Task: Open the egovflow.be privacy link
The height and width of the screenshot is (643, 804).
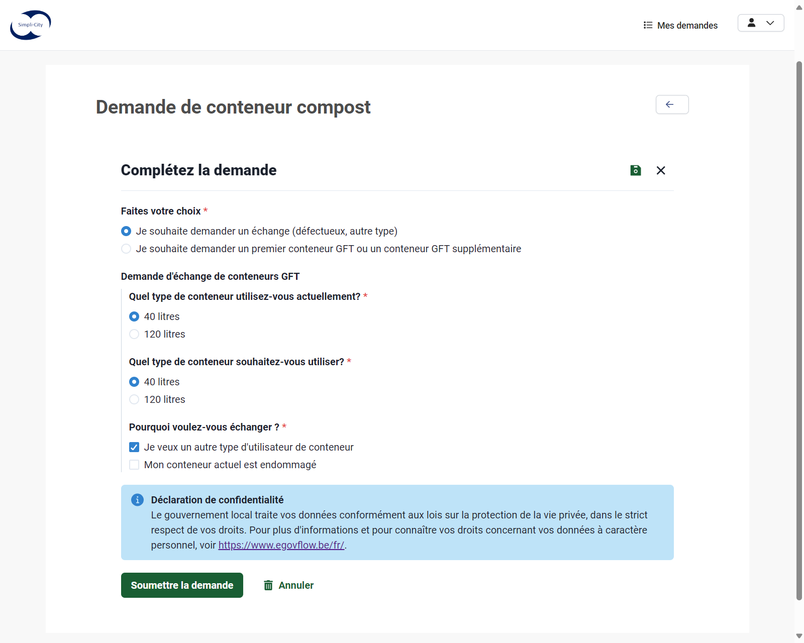Action: click(281, 545)
